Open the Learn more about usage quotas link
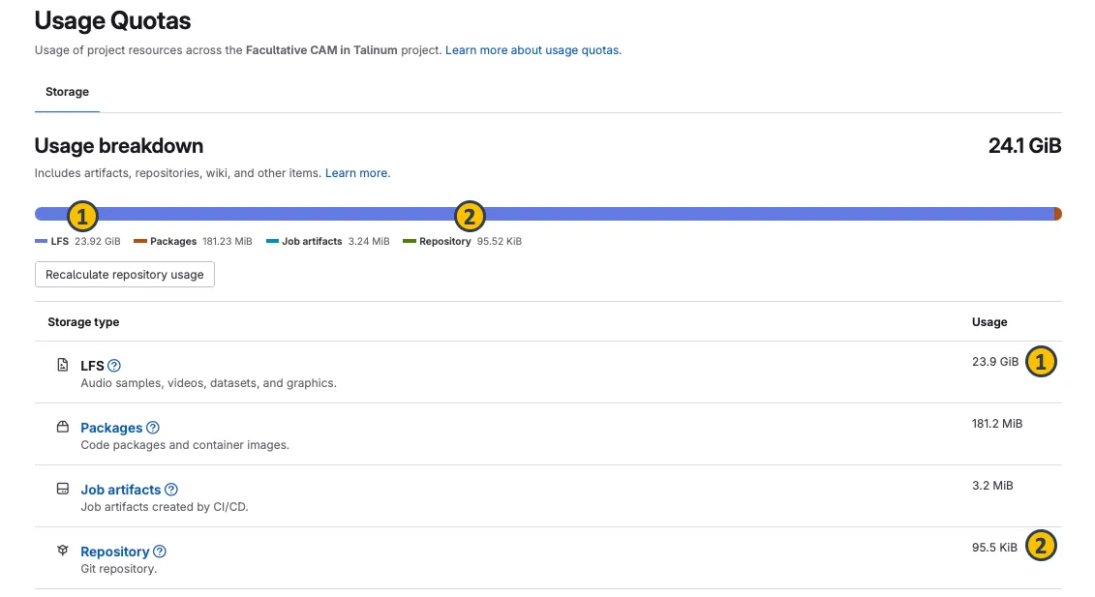Image resolution: width=1095 pixels, height=597 pixels. 532,50
